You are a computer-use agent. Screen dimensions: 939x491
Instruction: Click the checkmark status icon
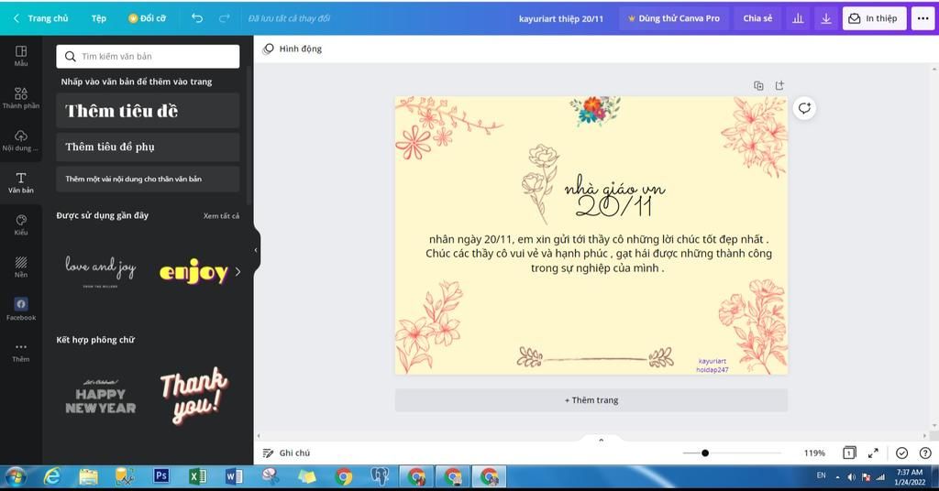click(902, 453)
